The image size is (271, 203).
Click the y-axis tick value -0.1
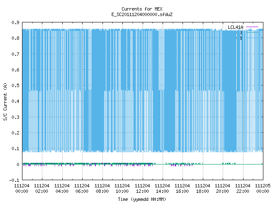(14, 180)
